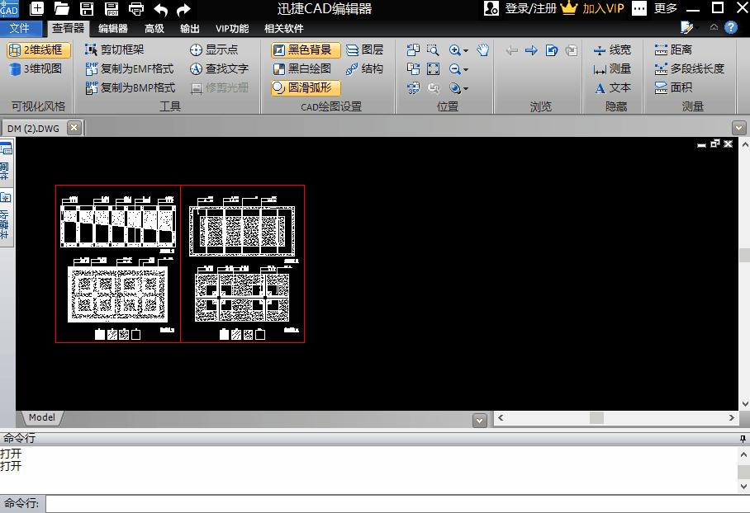
Task: Open the document tabs list dropdown
Action: tap(738, 128)
